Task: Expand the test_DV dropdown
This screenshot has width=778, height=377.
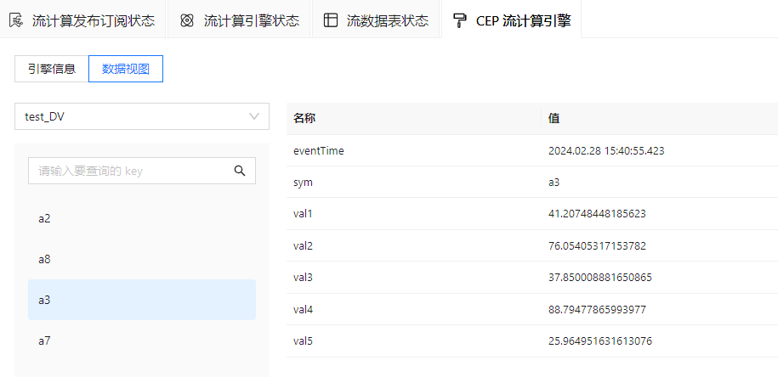Action: coord(136,117)
